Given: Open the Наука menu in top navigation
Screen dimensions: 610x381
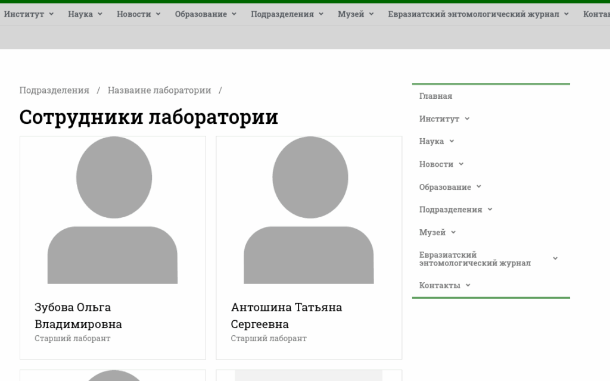Looking at the screenshot, I should pyautogui.click(x=85, y=14).
